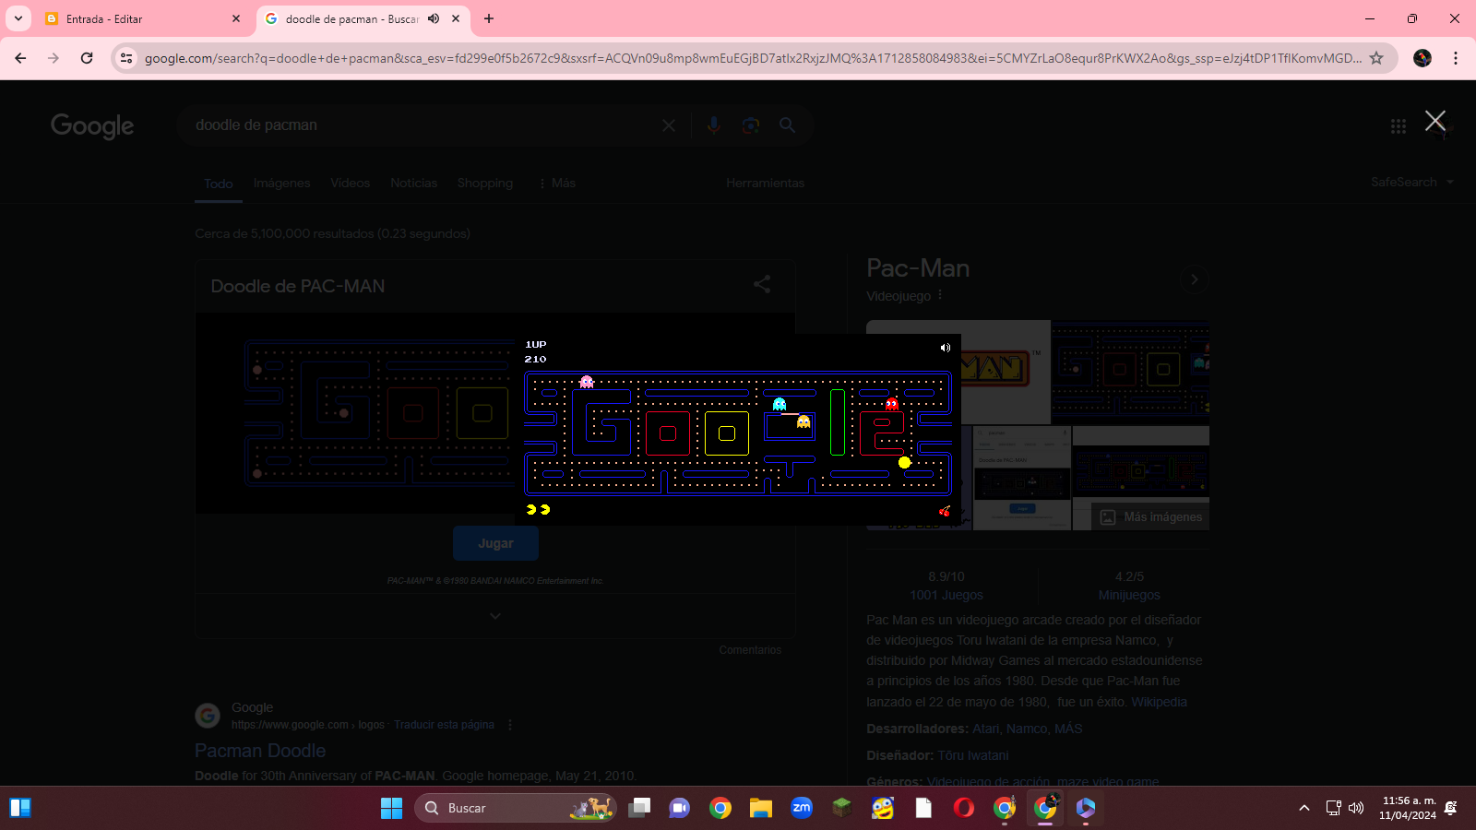Image resolution: width=1476 pixels, height=830 pixels.
Task: View site information icon in address bar
Action: click(126, 58)
